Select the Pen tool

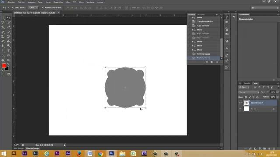pyautogui.click(x=3, y=51)
